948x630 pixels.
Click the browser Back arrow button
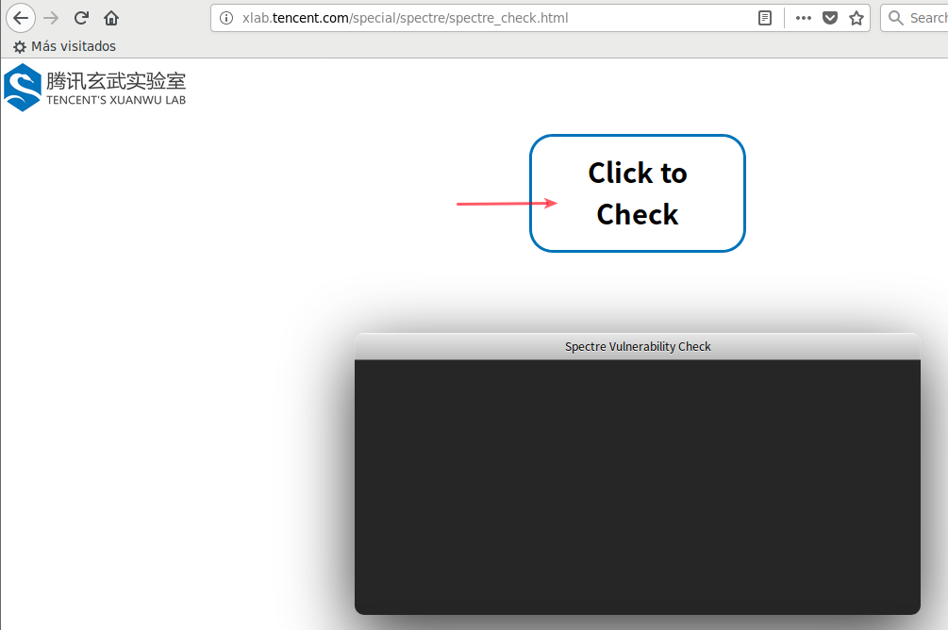pos(21,18)
